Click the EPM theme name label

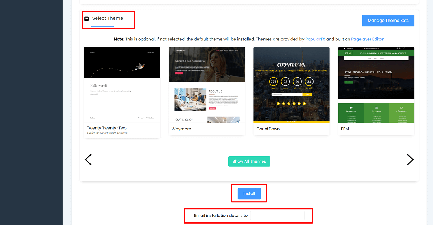pyautogui.click(x=345, y=129)
